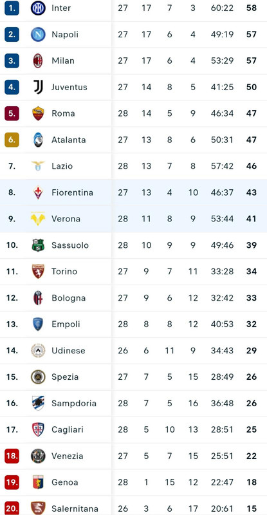Click the Napoli club logo
This screenshot has width=267, height=515.
[x=38, y=34]
